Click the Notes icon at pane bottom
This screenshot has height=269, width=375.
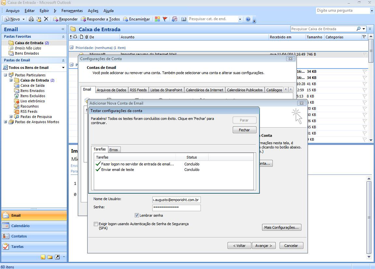[x=43, y=257]
